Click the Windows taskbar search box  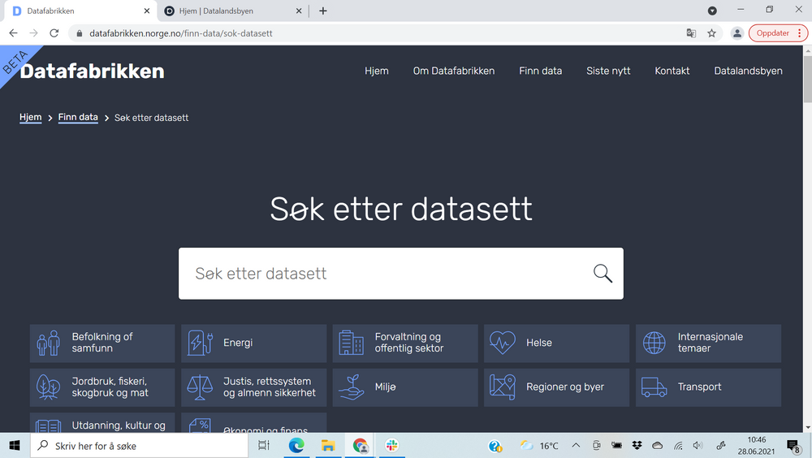coord(140,446)
